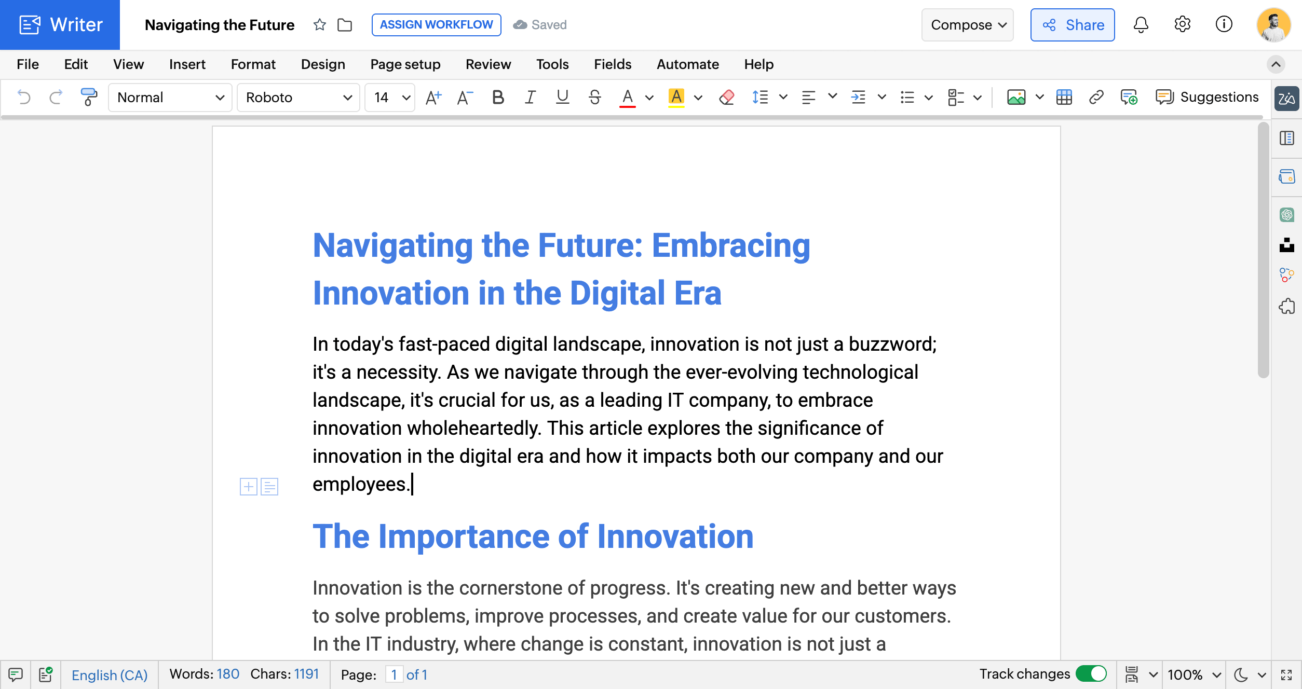Open the File menu

[x=28, y=64]
